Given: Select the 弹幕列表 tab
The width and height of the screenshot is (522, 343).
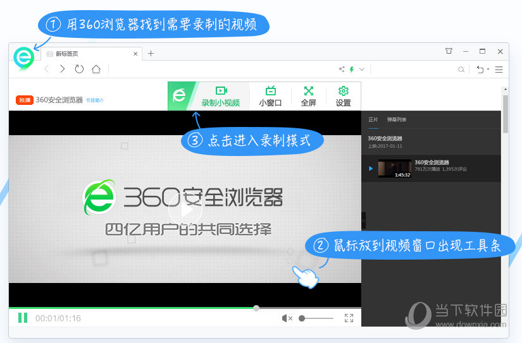Looking at the screenshot, I should tap(397, 119).
